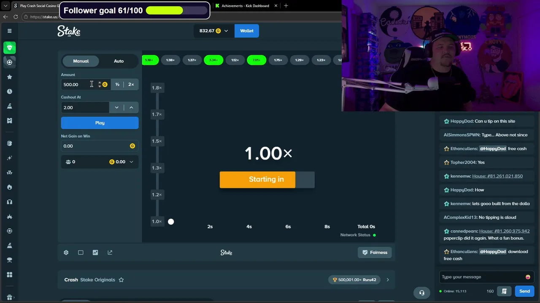This screenshot has height=303, width=540.
Task: Open the 1.38× previous result pill
Action: click(170, 60)
